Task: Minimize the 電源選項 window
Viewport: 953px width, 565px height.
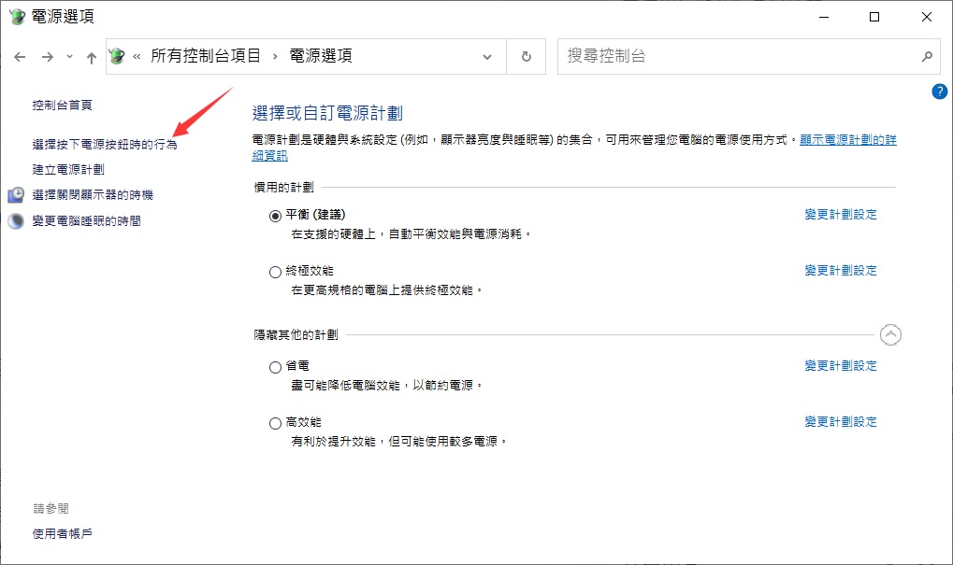Action: pyautogui.click(x=824, y=17)
